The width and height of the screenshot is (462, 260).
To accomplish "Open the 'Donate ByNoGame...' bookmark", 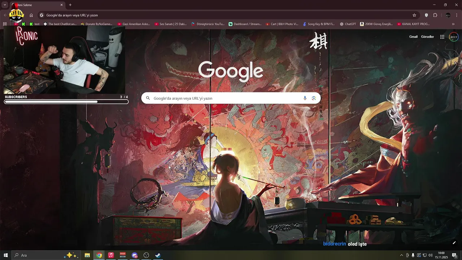I will (96, 24).
